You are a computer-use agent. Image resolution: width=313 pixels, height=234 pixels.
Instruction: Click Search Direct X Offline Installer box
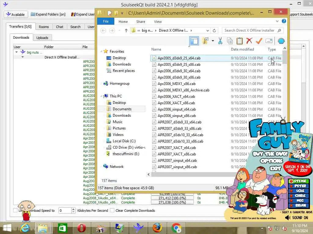click(253, 30)
